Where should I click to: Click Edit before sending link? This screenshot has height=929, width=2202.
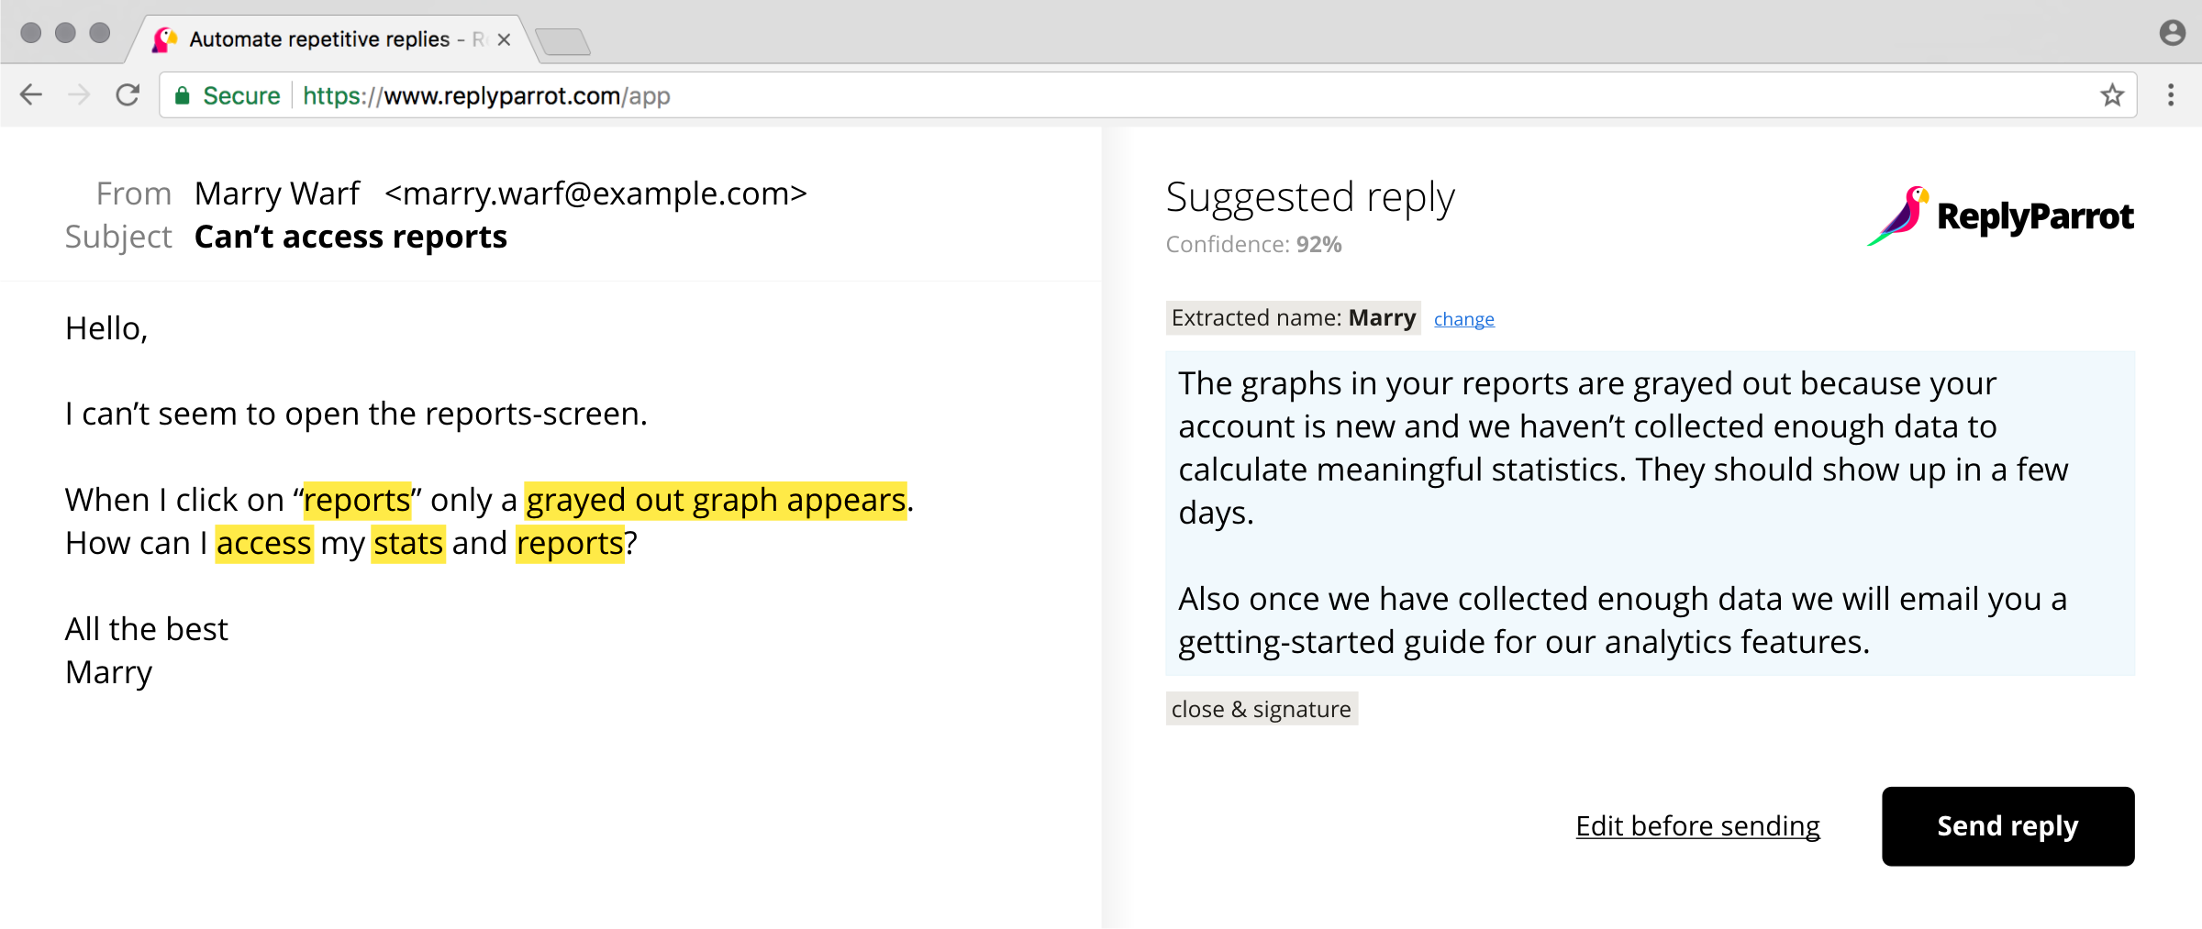(1698, 826)
